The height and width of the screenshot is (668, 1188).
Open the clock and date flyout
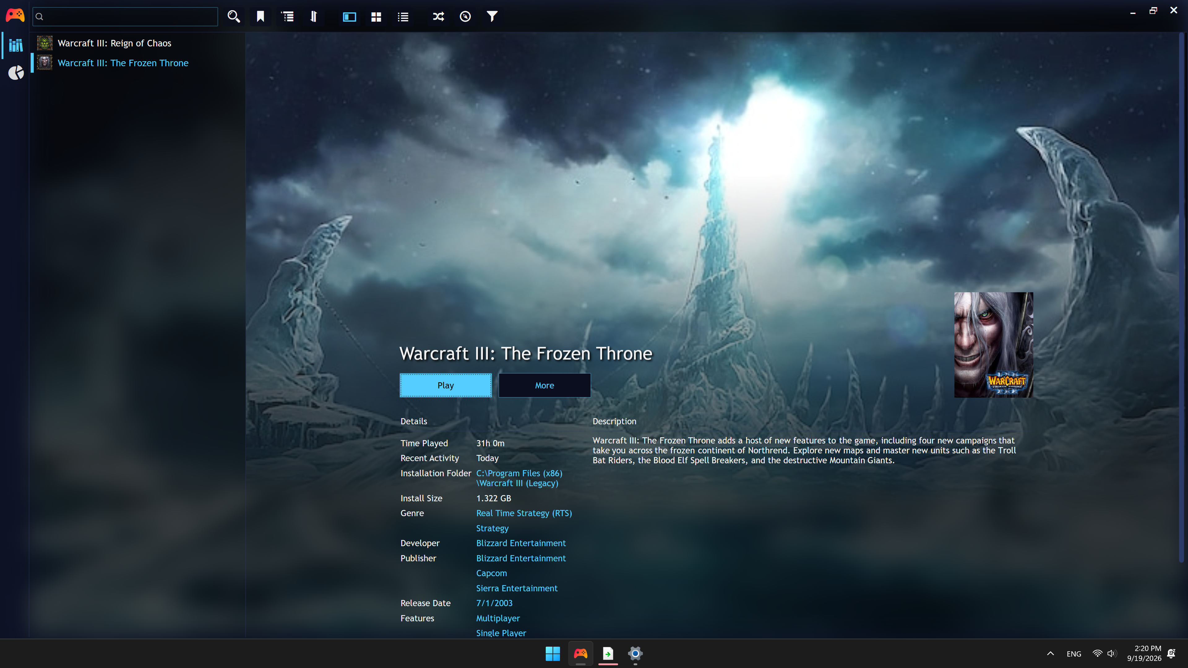[x=1144, y=654]
